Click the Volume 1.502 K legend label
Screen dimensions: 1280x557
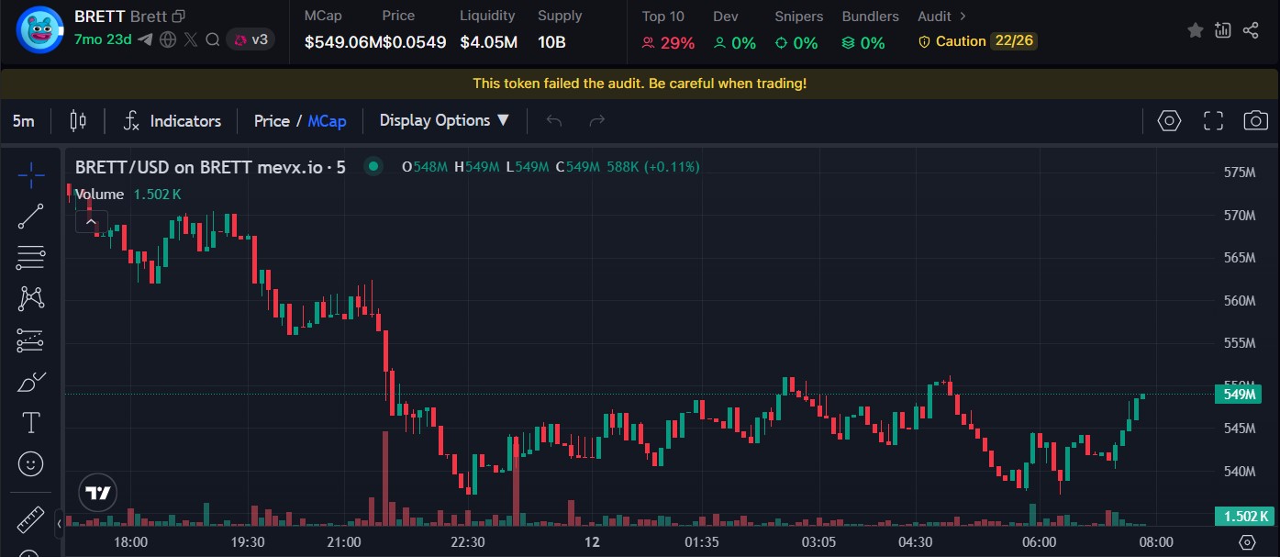(x=128, y=195)
